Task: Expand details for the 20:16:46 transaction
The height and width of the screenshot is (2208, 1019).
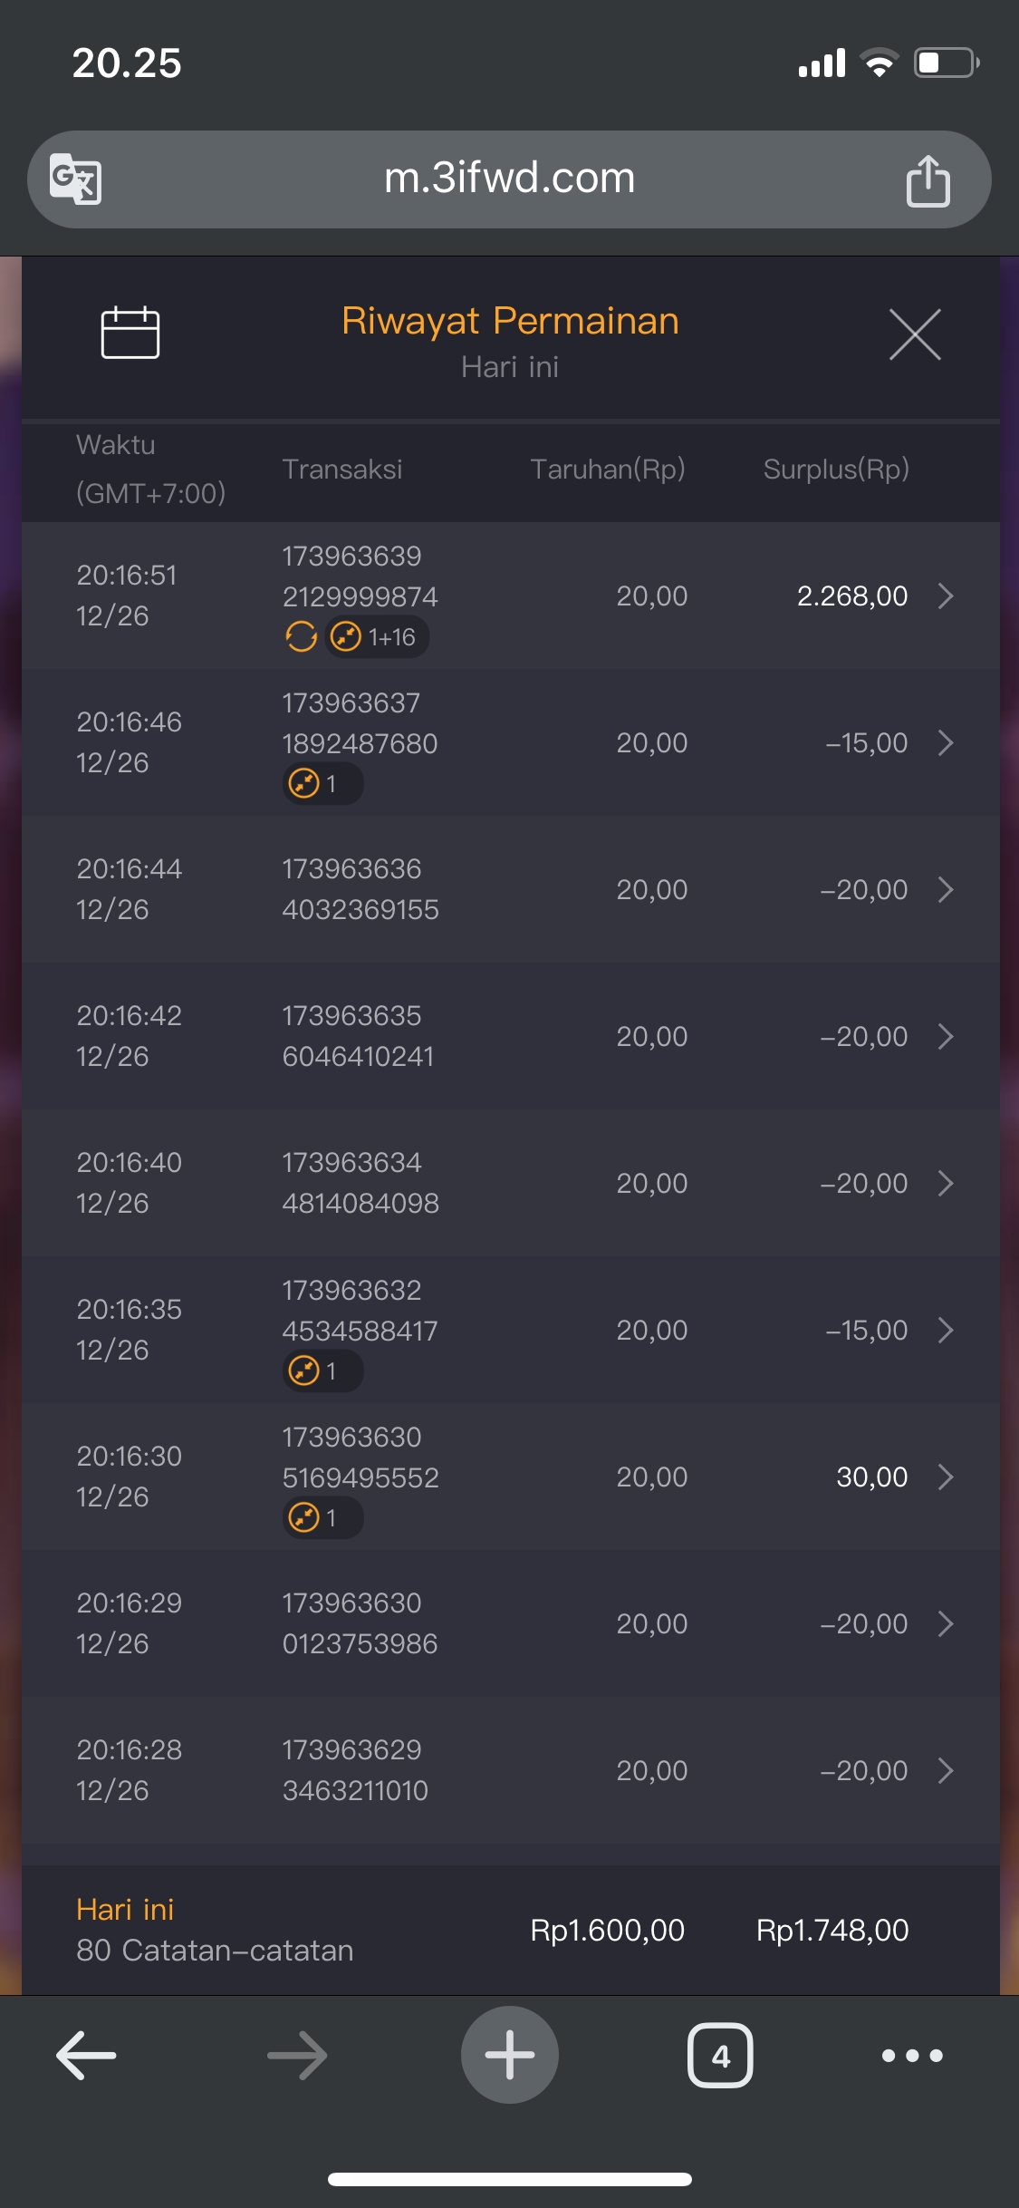Action: (x=946, y=743)
